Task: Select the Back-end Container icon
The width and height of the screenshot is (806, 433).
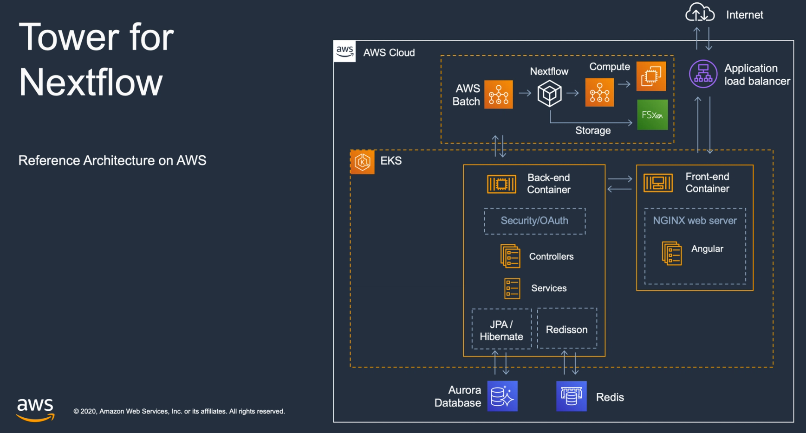Action: (x=501, y=184)
